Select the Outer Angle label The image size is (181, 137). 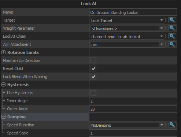coord(18,109)
